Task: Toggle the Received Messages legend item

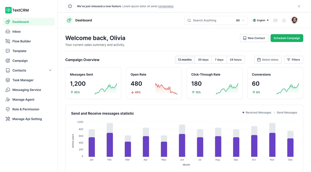Action: pyautogui.click(x=257, y=113)
